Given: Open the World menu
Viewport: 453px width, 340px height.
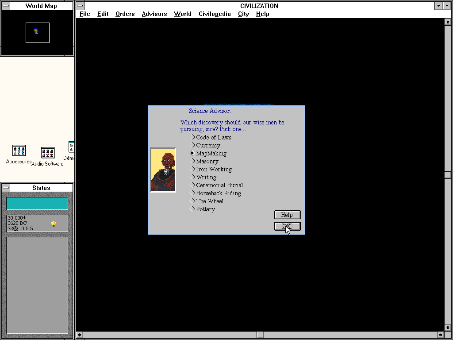Looking at the screenshot, I should (x=183, y=14).
